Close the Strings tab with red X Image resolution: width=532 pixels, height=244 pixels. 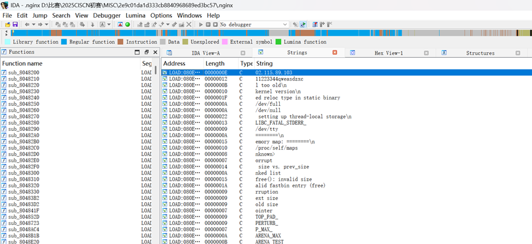tap(335, 52)
